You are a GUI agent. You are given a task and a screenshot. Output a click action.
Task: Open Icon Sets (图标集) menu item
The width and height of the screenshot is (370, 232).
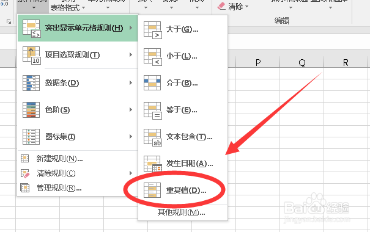78,137
